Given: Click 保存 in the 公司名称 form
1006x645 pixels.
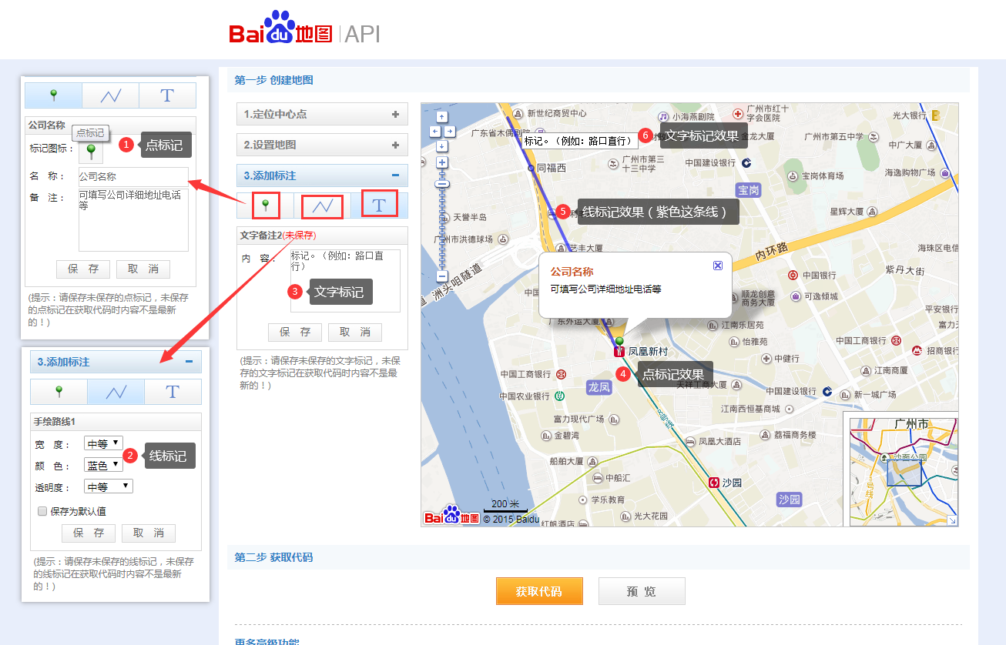Looking at the screenshot, I should pyautogui.click(x=83, y=269).
